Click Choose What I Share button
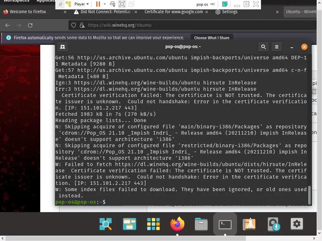322x241 pixels. (212, 38)
